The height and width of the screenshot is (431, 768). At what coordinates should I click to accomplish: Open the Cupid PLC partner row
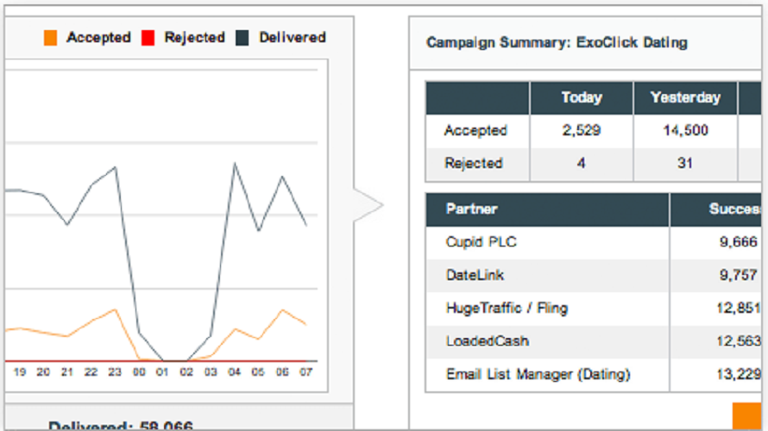click(594, 242)
